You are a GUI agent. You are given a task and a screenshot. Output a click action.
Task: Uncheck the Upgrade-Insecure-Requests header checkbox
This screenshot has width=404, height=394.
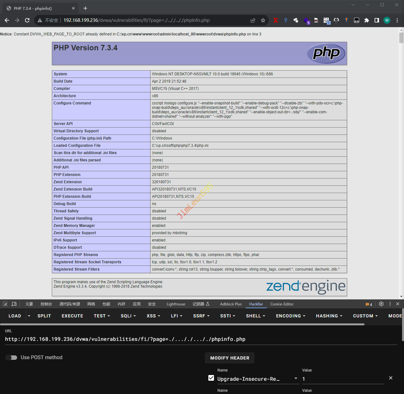pos(211,378)
